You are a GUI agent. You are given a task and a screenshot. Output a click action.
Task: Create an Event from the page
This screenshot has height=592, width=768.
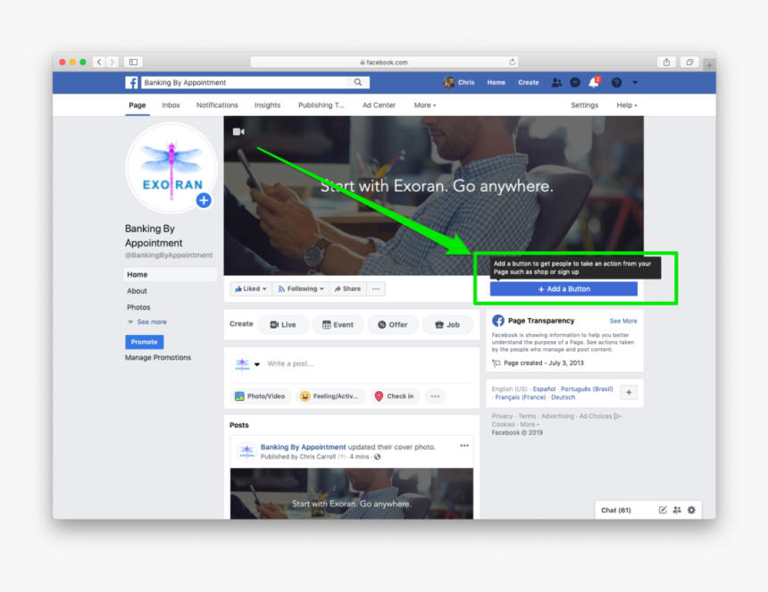point(338,324)
